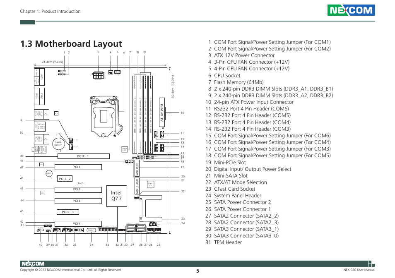Select 'RS232 Port 4 Pin Header (COM6)'
The width and height of the screenshot is (395, 278).
(x=251, y=109)
